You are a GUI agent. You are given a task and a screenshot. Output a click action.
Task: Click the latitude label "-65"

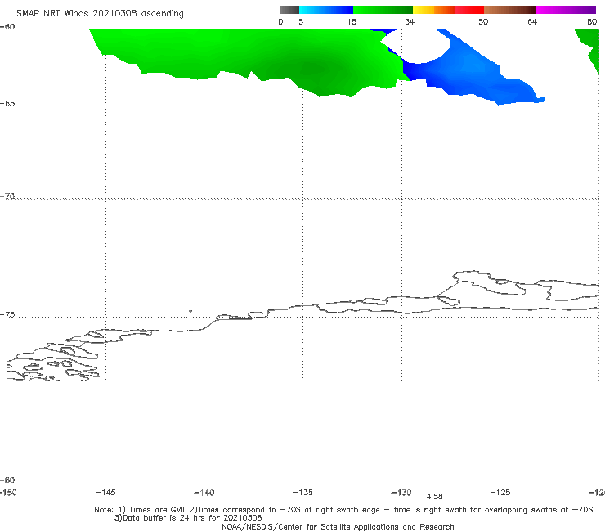pyautogui.click(x=7, y=103)
